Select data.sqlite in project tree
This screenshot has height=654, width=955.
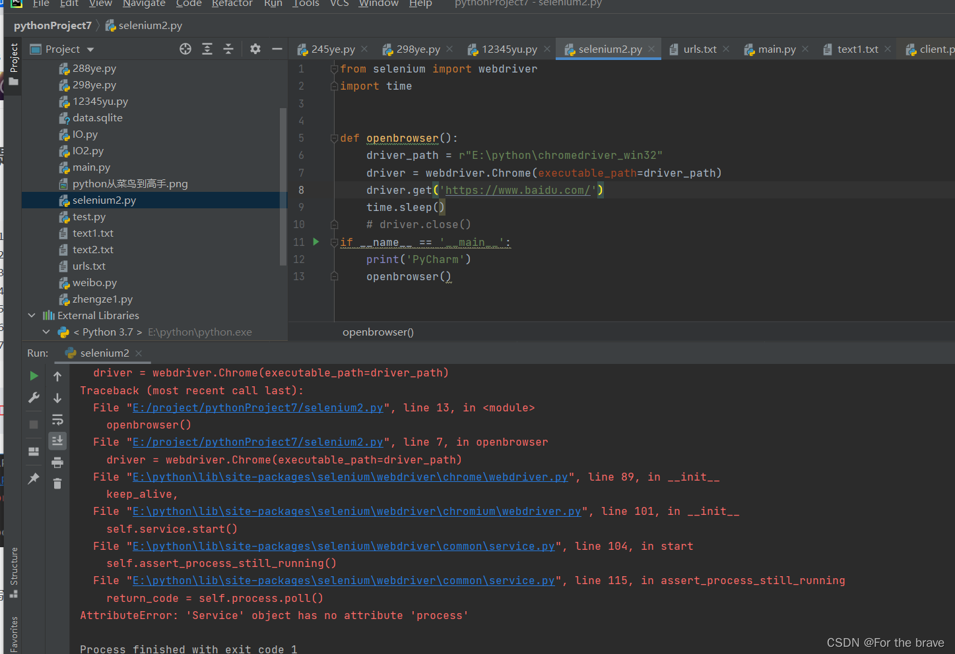tap(98, 117)
